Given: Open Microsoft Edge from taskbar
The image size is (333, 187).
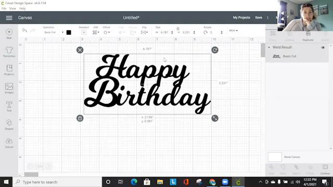Looking at the screenshot, I should pyautogui.click(x=134, y=182).
